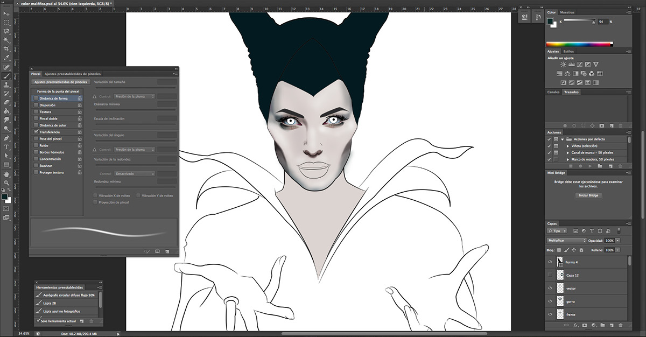This screenshot has width=646, height=337.
Task: Click the Iniciar Bridge button
Action: click(588, 195)
